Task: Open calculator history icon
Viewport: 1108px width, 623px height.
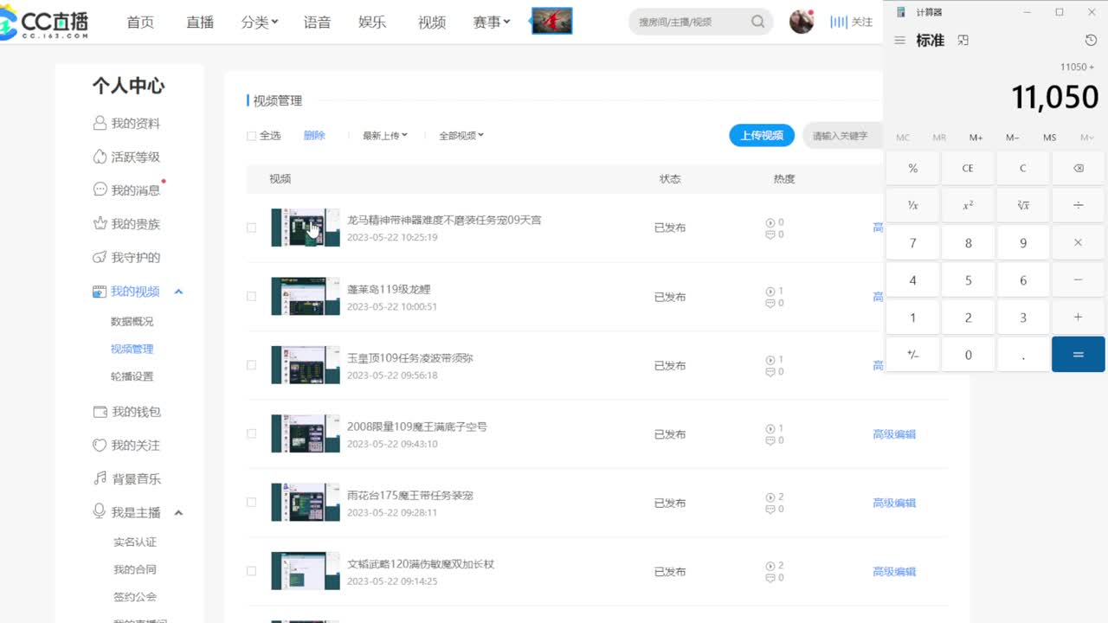Action: [x=1091, y=41]
